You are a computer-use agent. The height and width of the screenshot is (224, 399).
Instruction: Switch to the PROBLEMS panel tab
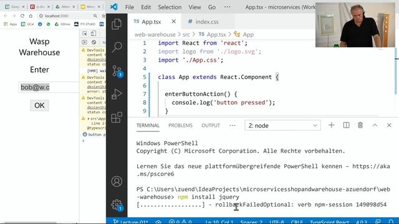pyautogui.click(x=180, y=126)
